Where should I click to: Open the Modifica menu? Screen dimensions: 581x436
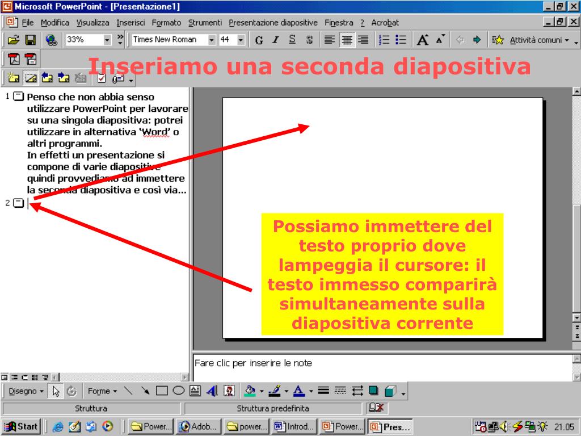point(55,23)
